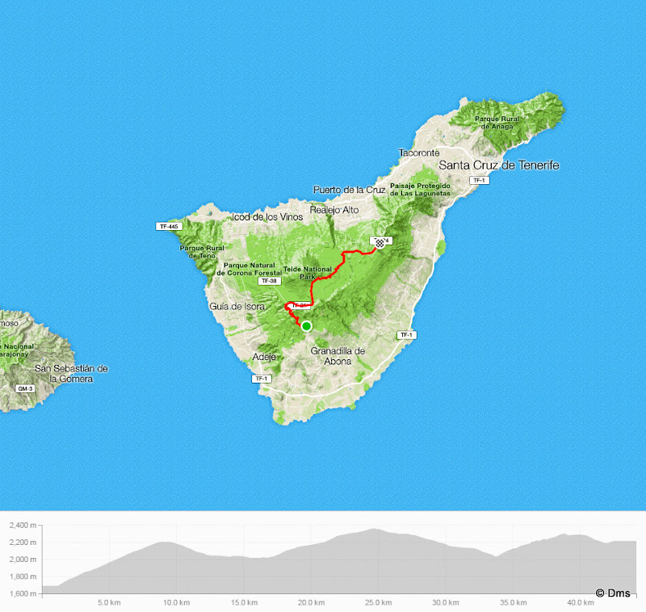The width and height of the screenshot is (646, 612).
Task: Click the GM-3 road shield on La Gomera
Action: pos(25,388)
